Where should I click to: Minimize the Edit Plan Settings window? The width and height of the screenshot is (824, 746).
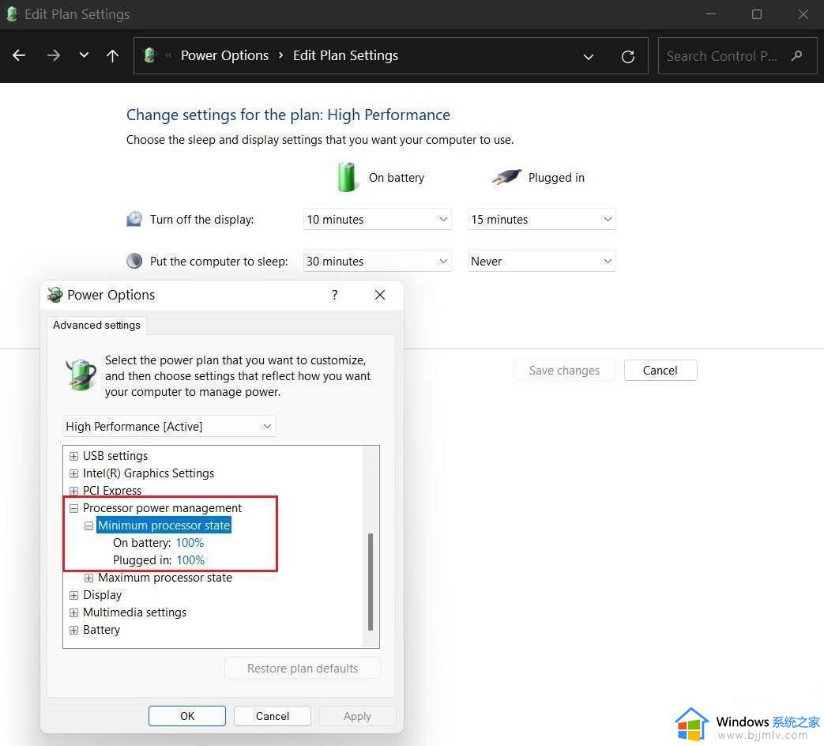[710, 14]
